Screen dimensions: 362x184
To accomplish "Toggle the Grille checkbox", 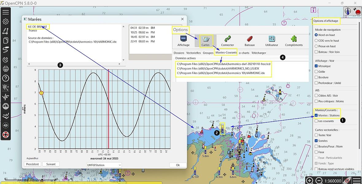I will pyautogui.click(x=316, y=72).
